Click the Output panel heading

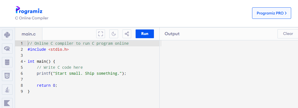pyautogui.click(x=172, y=34)
